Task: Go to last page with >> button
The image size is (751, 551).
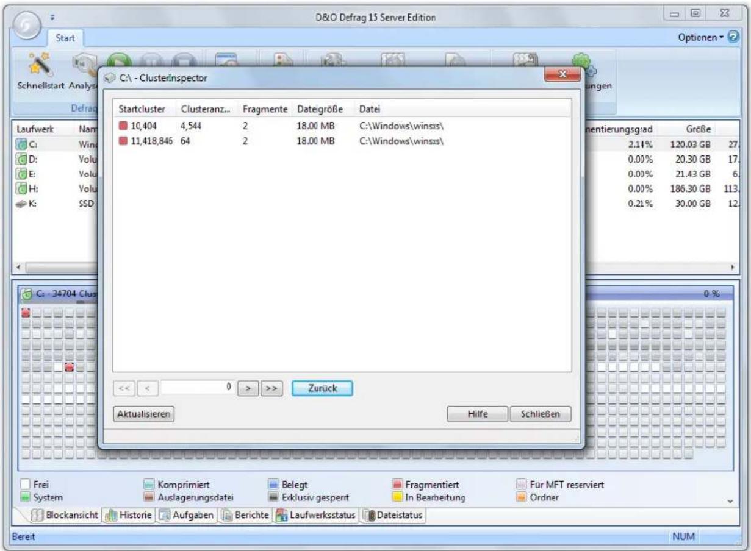Action: pos(271,388)
